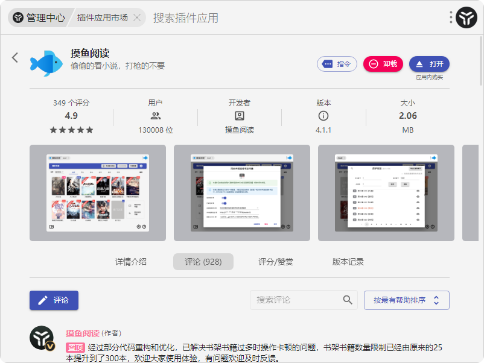Click the 4.9 rating value
This screenshot has height=363, width=484.
coord(71,116)
